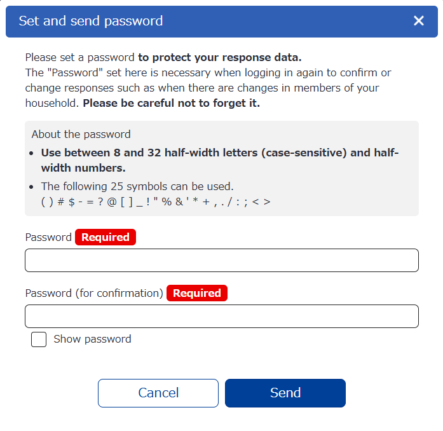Click the 'Password (for confirmation)' label
Screen dimensions: 443x431
click(x=94, y=294)
